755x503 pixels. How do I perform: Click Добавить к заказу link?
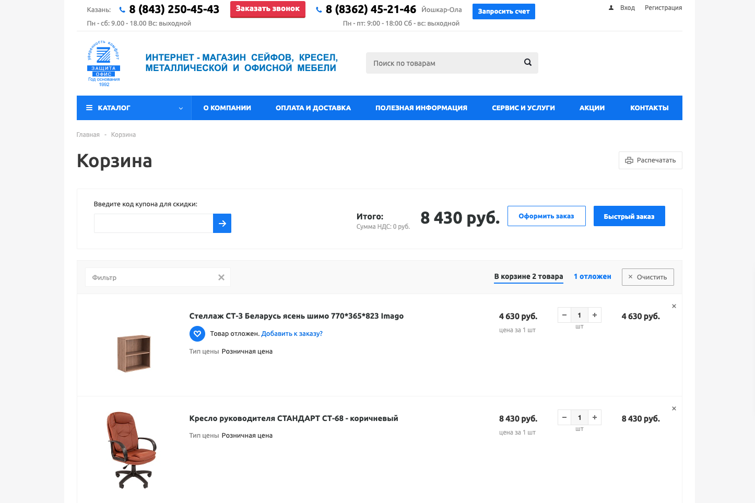coord(292,333)
